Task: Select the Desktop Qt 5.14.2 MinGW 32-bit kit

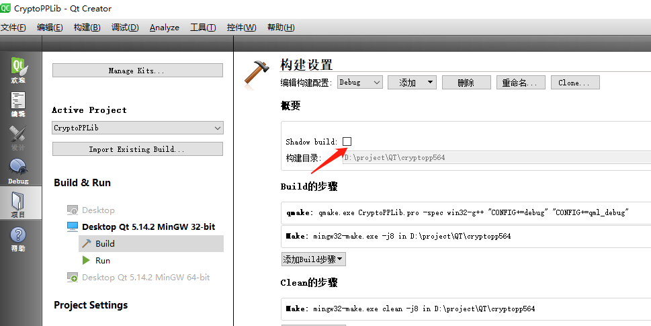Action: pyautogui.click(x=148, y=227)
